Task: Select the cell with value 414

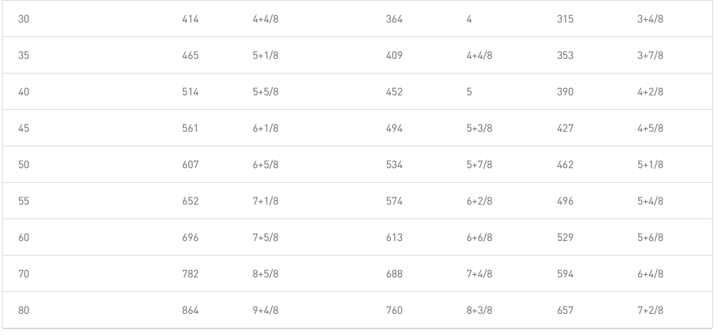Action: [190, 19]
